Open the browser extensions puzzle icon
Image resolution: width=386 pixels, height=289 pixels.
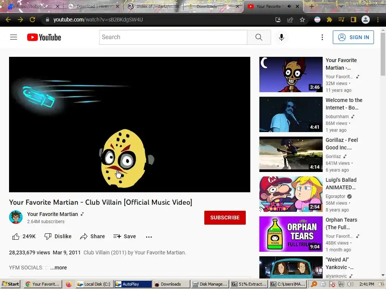click(x=329, y=20)
